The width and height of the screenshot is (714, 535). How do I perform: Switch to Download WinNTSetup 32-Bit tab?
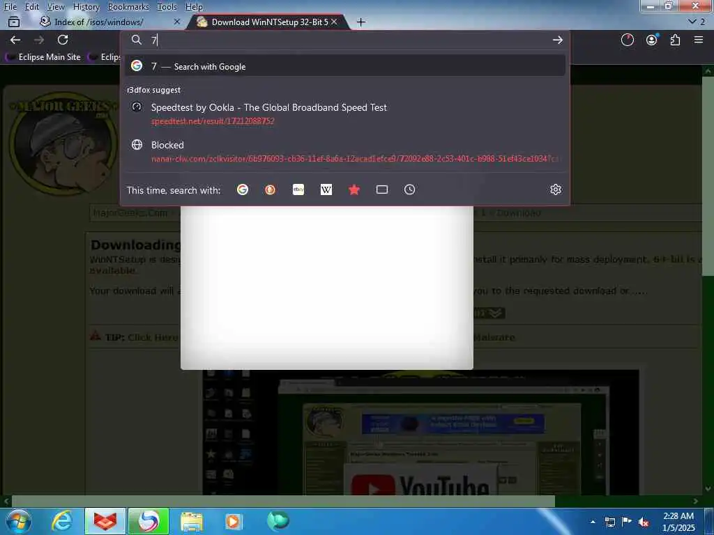pyautogui.click(x=270, y=22)
